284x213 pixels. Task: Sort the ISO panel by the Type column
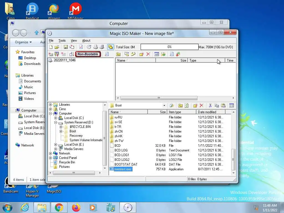coord(206,60)
